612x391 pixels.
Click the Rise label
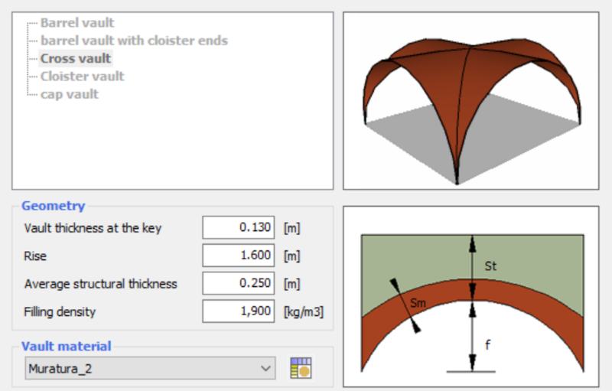click(x=35, y=256)
